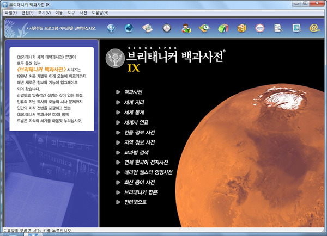The width and height of the screenshot is (327, 236).
Task: Click the 'SINCE 1768' text above the title
Action: pos(153,48)
